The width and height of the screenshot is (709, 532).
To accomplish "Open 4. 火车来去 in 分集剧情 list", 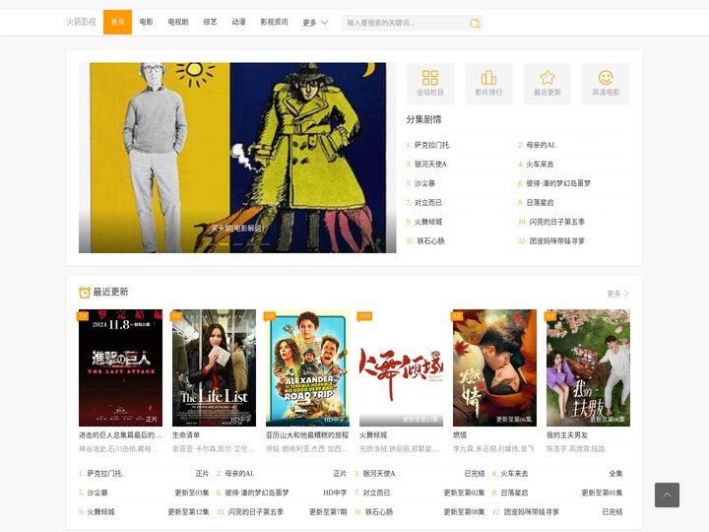I will (x=536, y=165).
